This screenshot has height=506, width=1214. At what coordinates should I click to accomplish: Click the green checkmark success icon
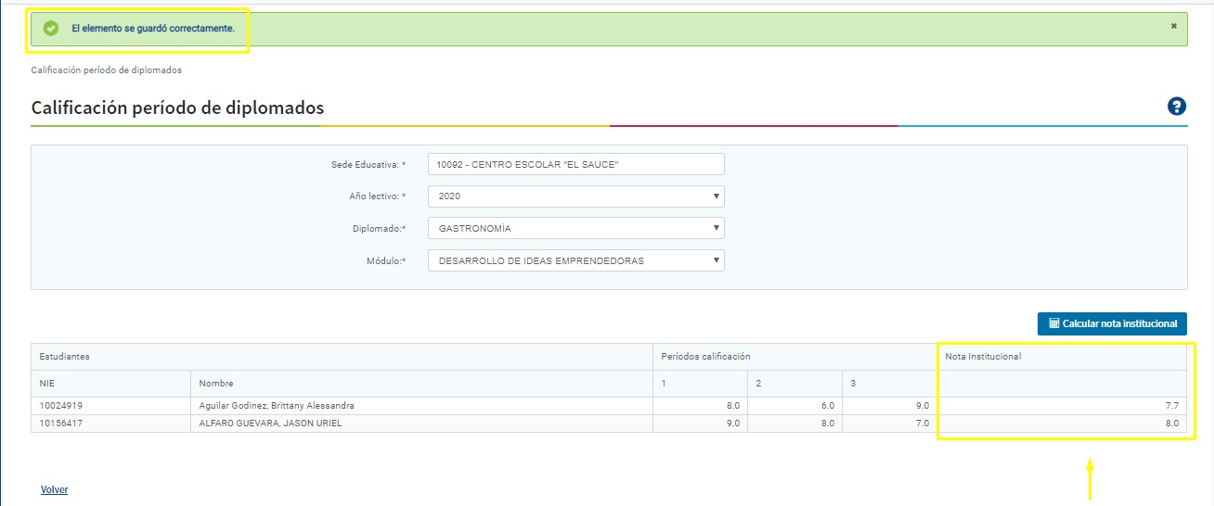pos(51,29)
